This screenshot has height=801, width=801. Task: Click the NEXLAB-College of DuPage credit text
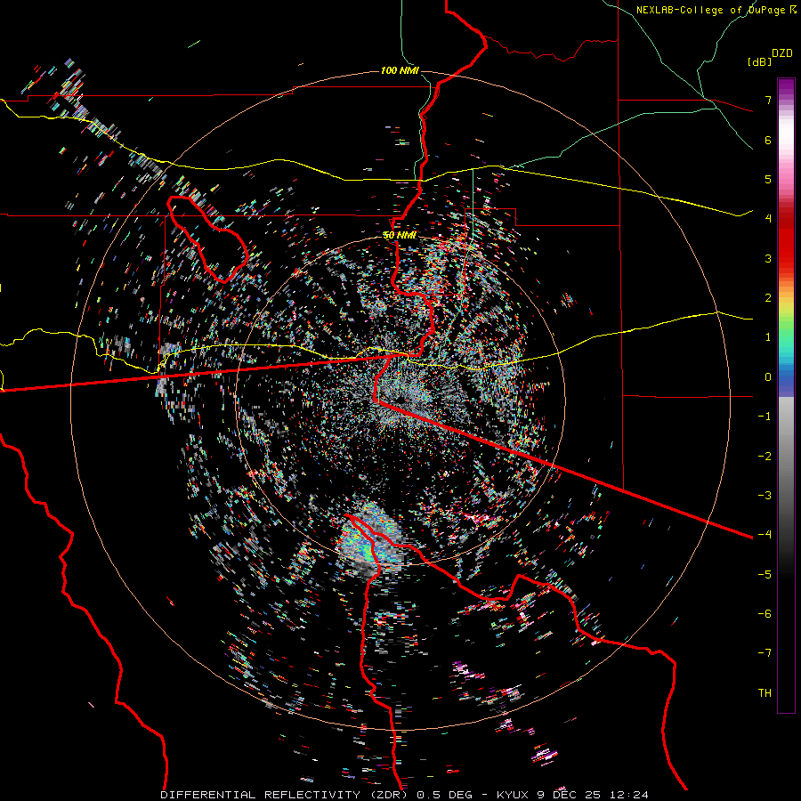(710, 10)
